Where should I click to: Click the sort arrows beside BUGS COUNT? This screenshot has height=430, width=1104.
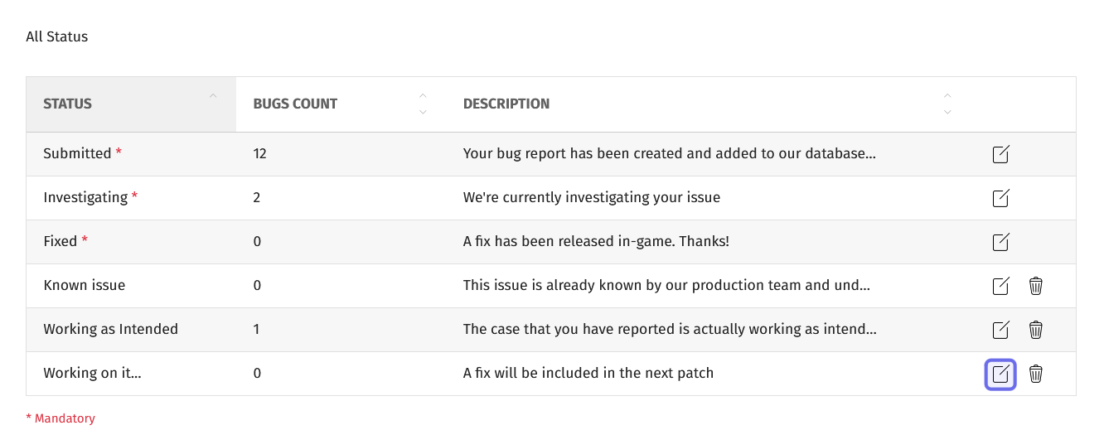[423, 104]
